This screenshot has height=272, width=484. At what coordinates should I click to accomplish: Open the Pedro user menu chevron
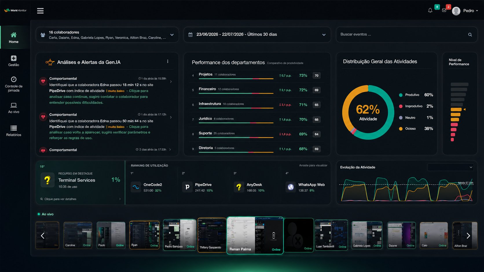click(x=477, y=11)
